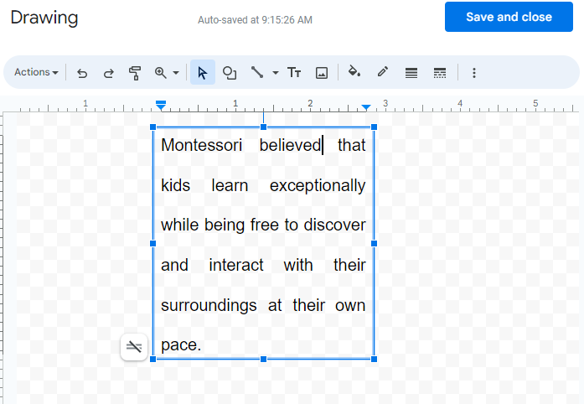The width and height of the screenshot is (584, 404).
Task: Click the Undo arrow icon
Action: (82, 73)
